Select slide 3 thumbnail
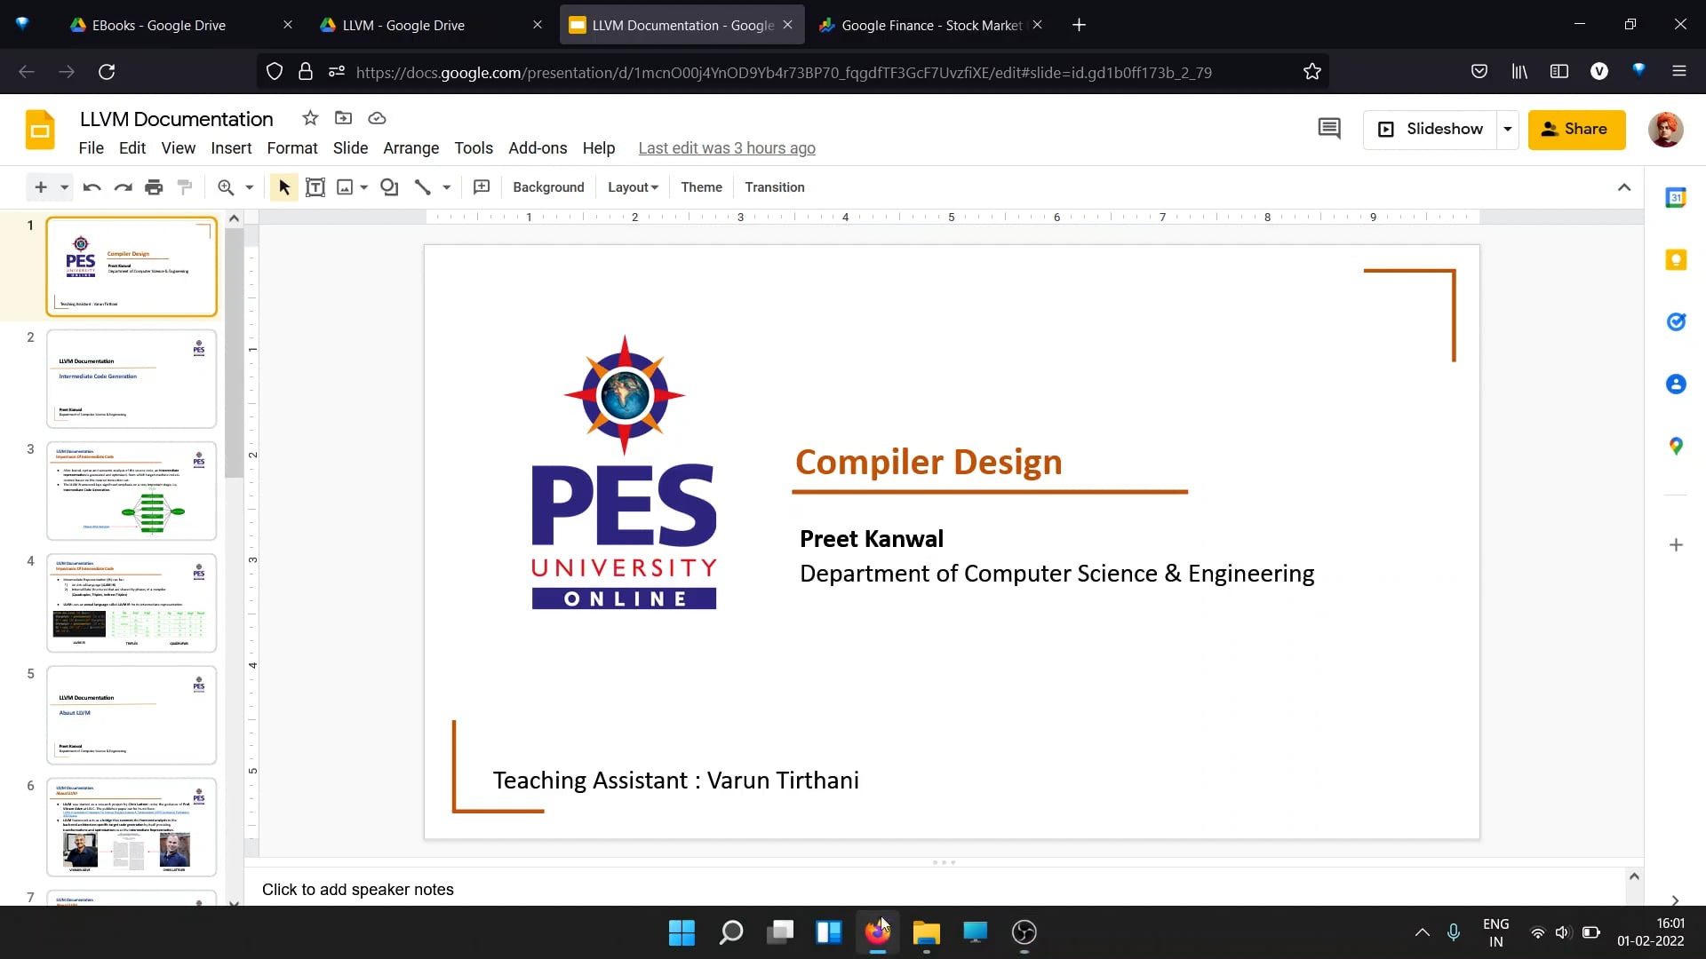 pyautogui.click(x=132, y=491)
